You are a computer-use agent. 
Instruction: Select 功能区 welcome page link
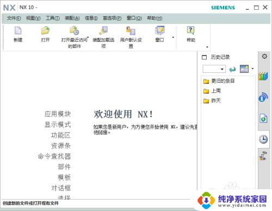[x=61, y=135]
